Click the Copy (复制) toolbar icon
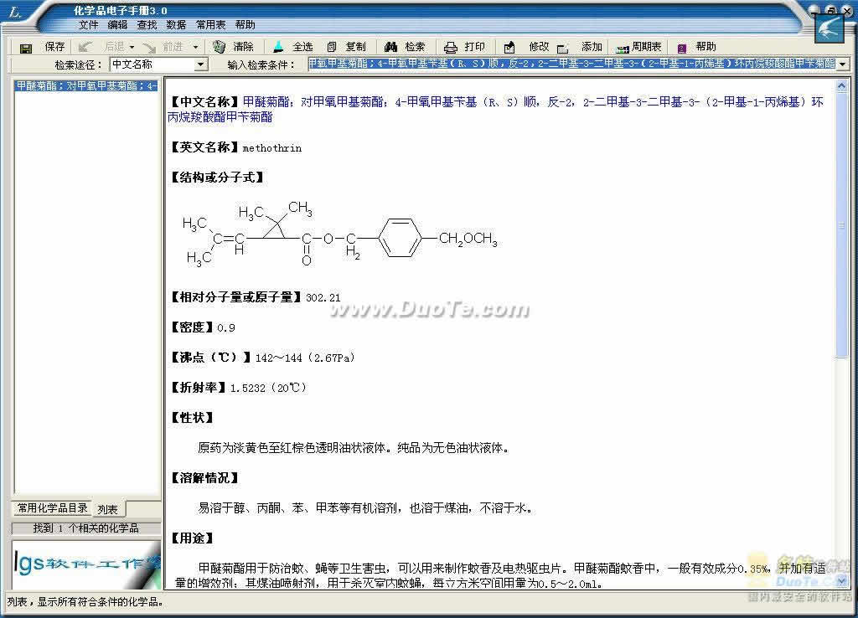Image resolution: width=858 pixels, height=618 pixels. tap(332, 47)
